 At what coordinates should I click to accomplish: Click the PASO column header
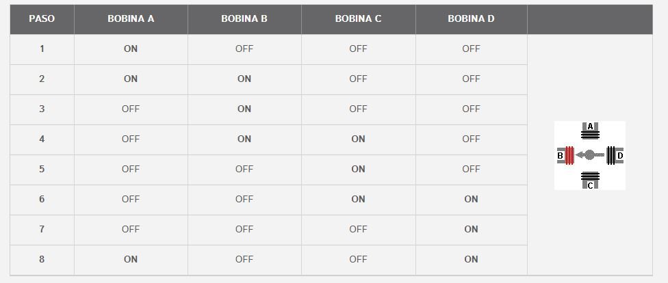tap(42, 19)
